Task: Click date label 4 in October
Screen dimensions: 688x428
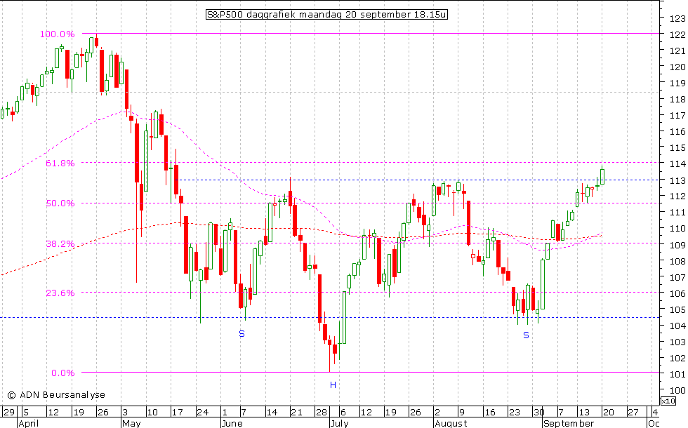Action: [654, 413]
